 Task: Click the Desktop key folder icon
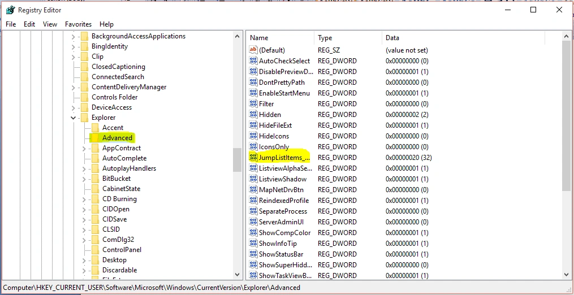pyautogui.click(x=95, y=260)
